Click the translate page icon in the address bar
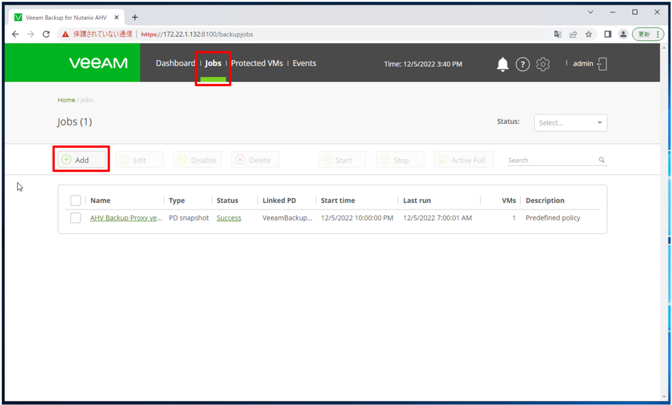 tap(557, 34)
